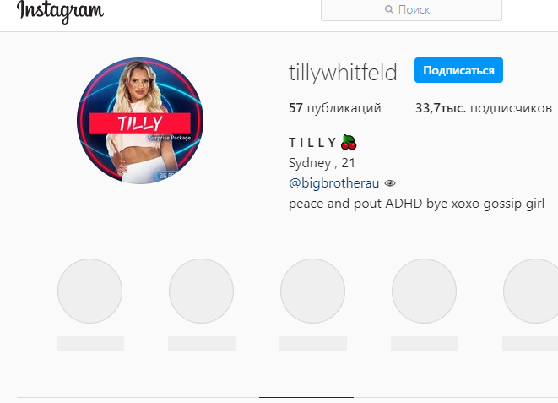Click the cherries emoji beside TILLY
Image resolution: width=558 pixels, height=403 pixels.
349,142
